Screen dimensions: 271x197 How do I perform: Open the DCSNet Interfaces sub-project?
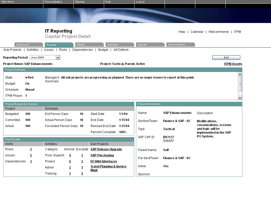[x=104, y=161]
